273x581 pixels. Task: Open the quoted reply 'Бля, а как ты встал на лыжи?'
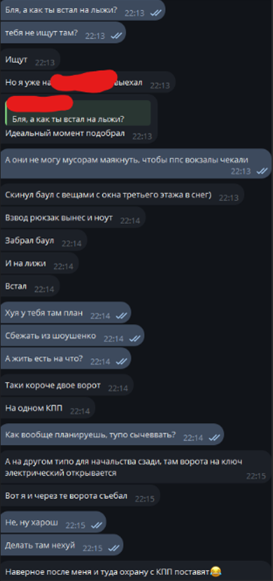(78, 113)
